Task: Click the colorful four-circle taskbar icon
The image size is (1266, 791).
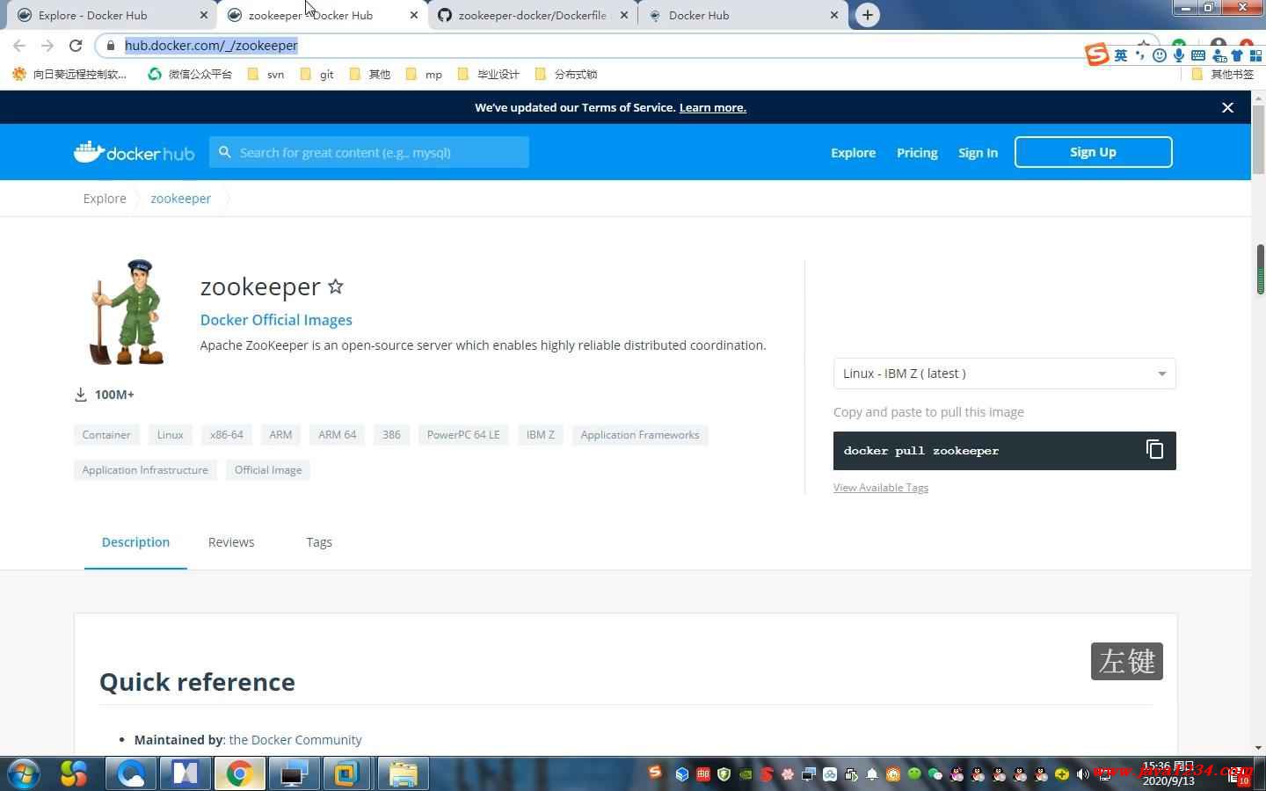Action: 74,773
